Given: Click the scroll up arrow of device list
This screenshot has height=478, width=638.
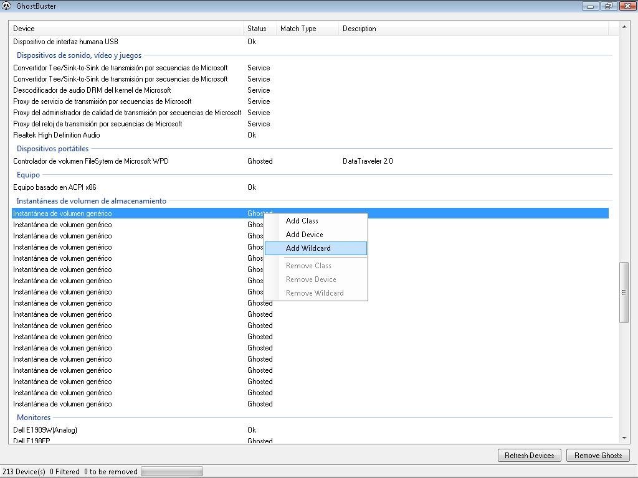Looking at the screenshot, I should (624, 27).
